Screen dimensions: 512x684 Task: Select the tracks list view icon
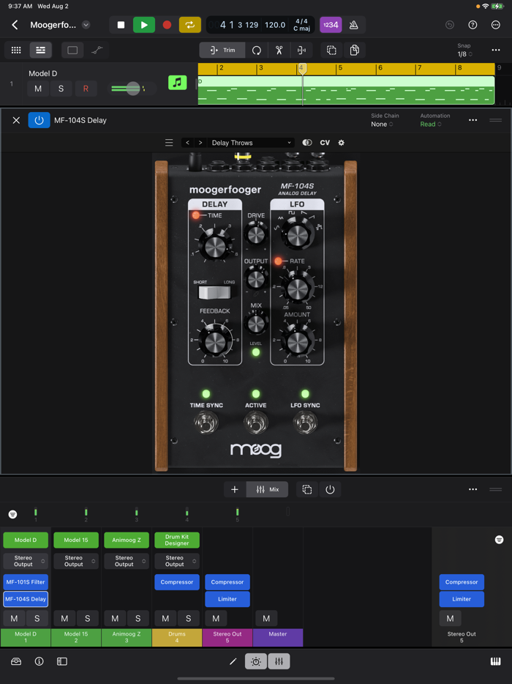coord(40,51)
